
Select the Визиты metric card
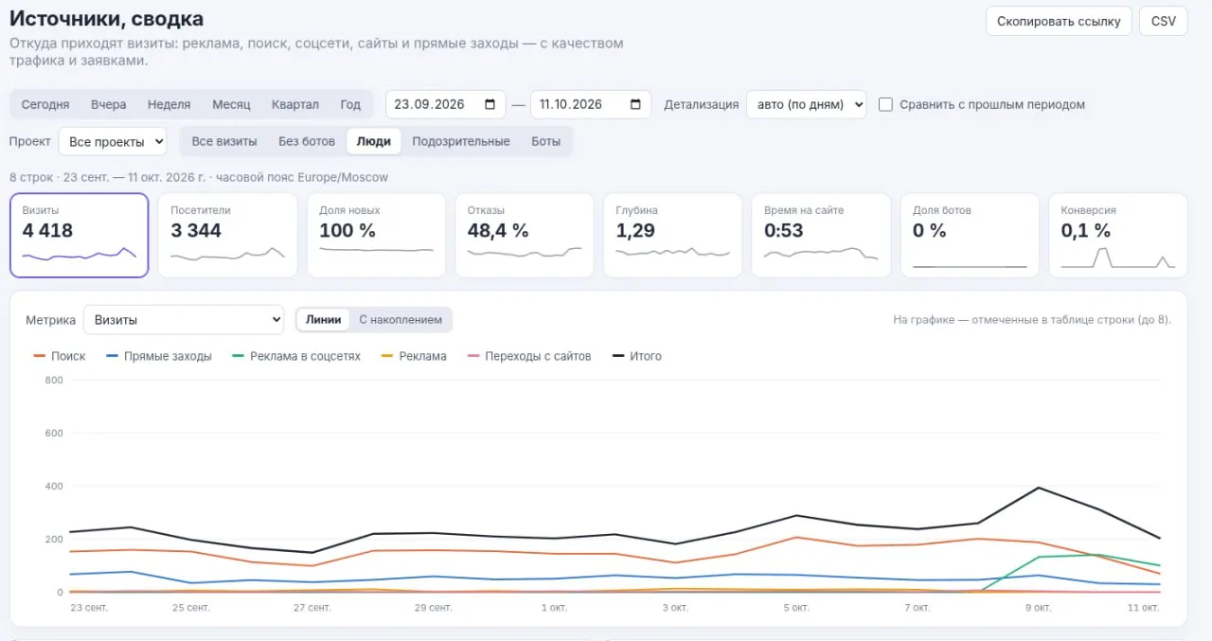pyautogui.click(x=80, y=236)
